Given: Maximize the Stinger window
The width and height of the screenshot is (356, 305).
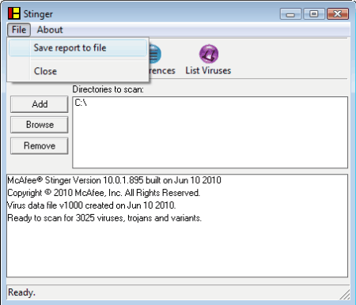Looking at the screenshot, I should click(314, 14).
